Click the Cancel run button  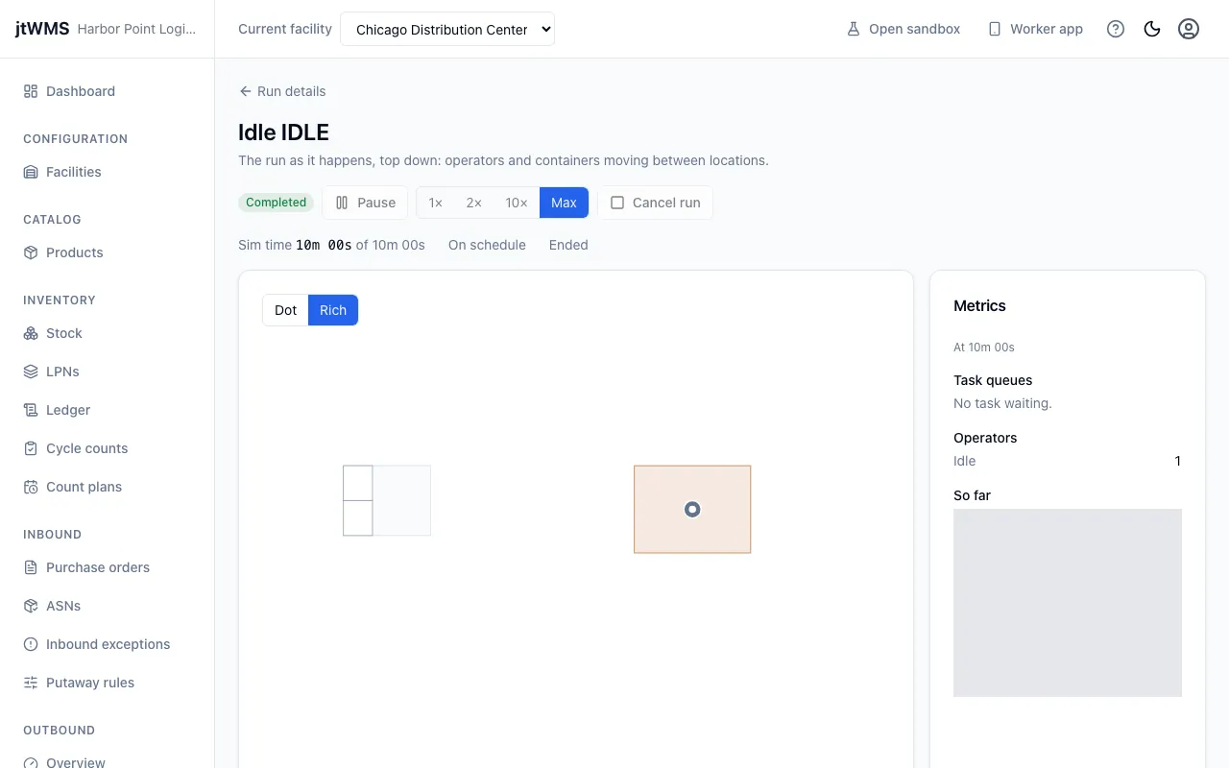click(x=655, y=203)
